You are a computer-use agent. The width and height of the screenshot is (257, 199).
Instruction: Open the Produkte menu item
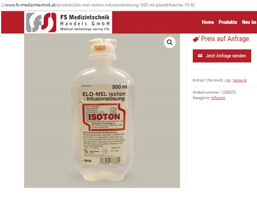click(x=228, y=22)
